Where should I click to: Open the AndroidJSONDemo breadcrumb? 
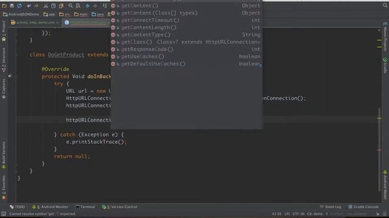(21, 15)
